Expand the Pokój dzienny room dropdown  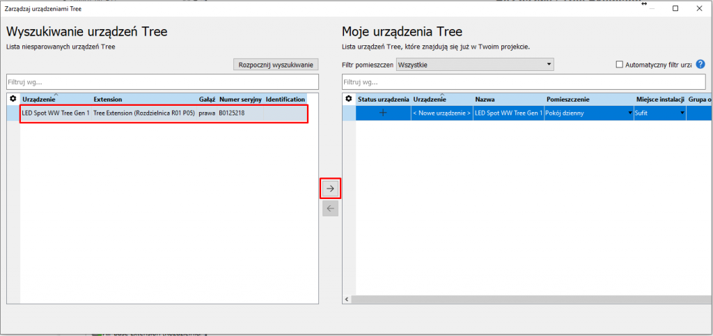630,113
